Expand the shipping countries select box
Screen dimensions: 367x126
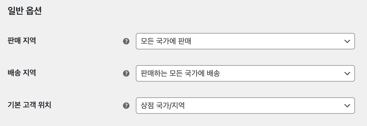(245, 73)
